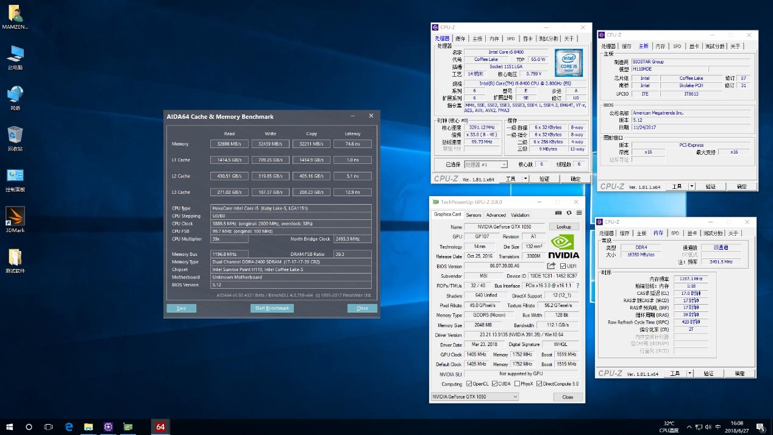Expand the 工具 dropdown arrow in the processor CPU-Z window

pos(526,179)
